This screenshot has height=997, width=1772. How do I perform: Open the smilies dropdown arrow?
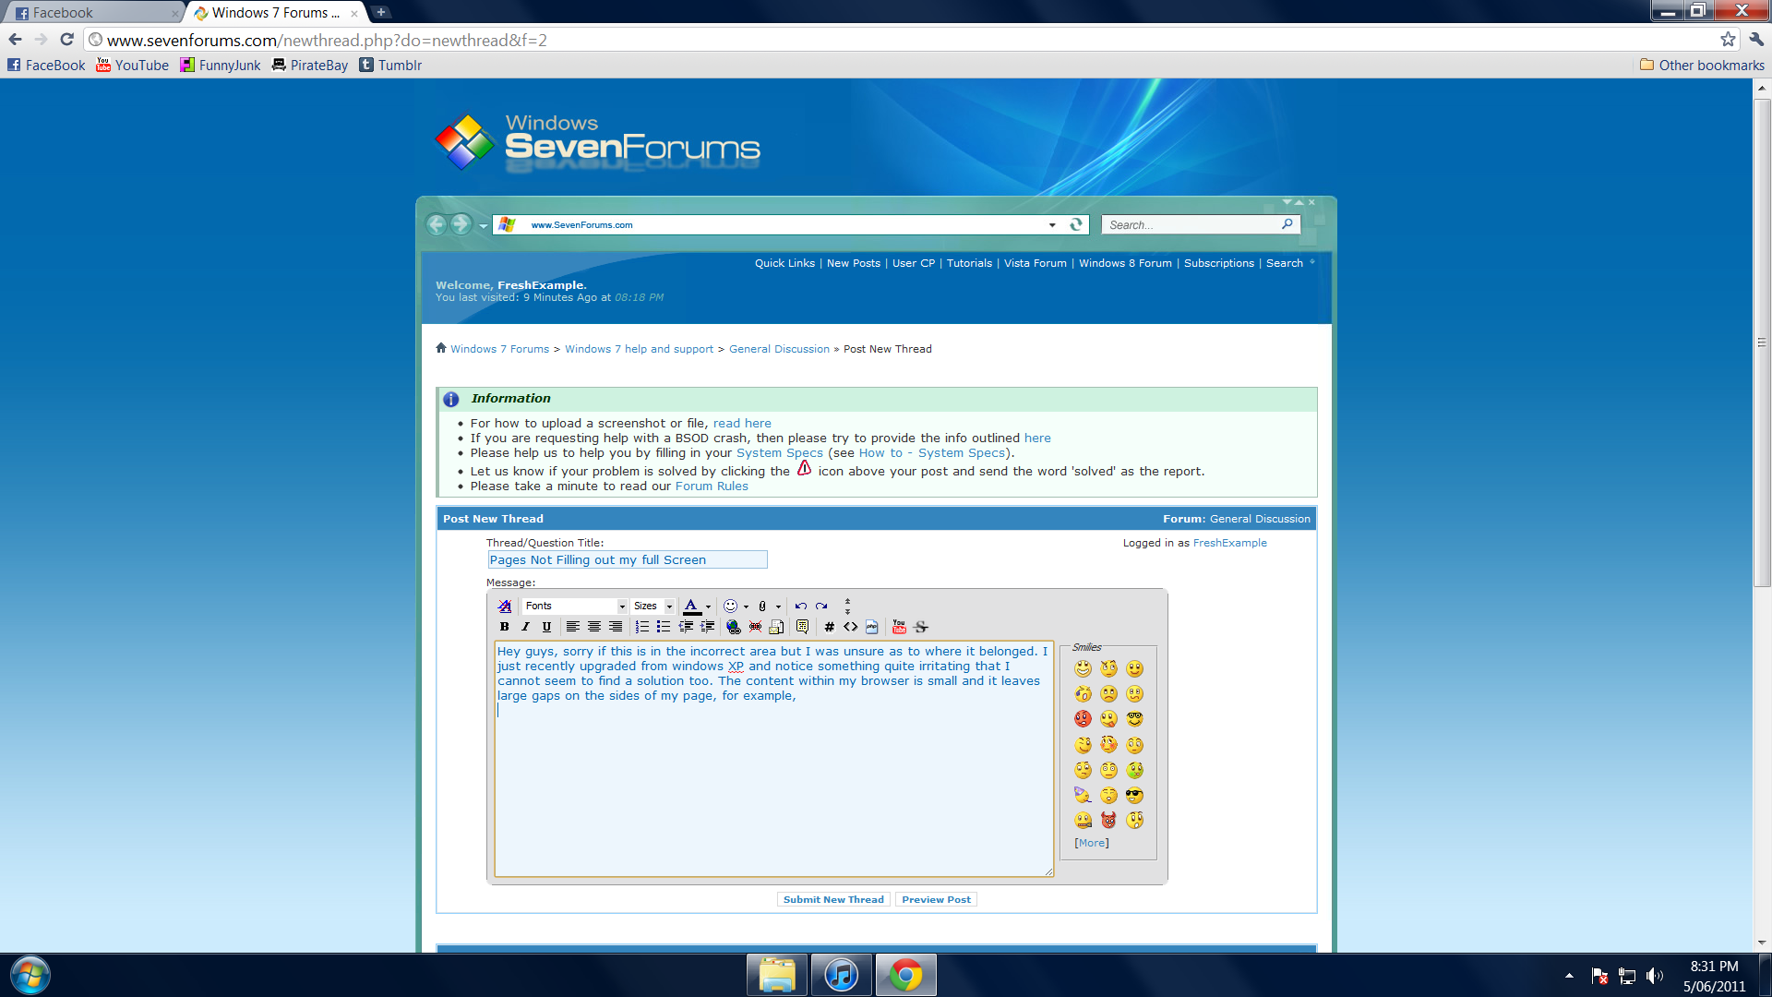pyautogui.click(x=746, y=607)
